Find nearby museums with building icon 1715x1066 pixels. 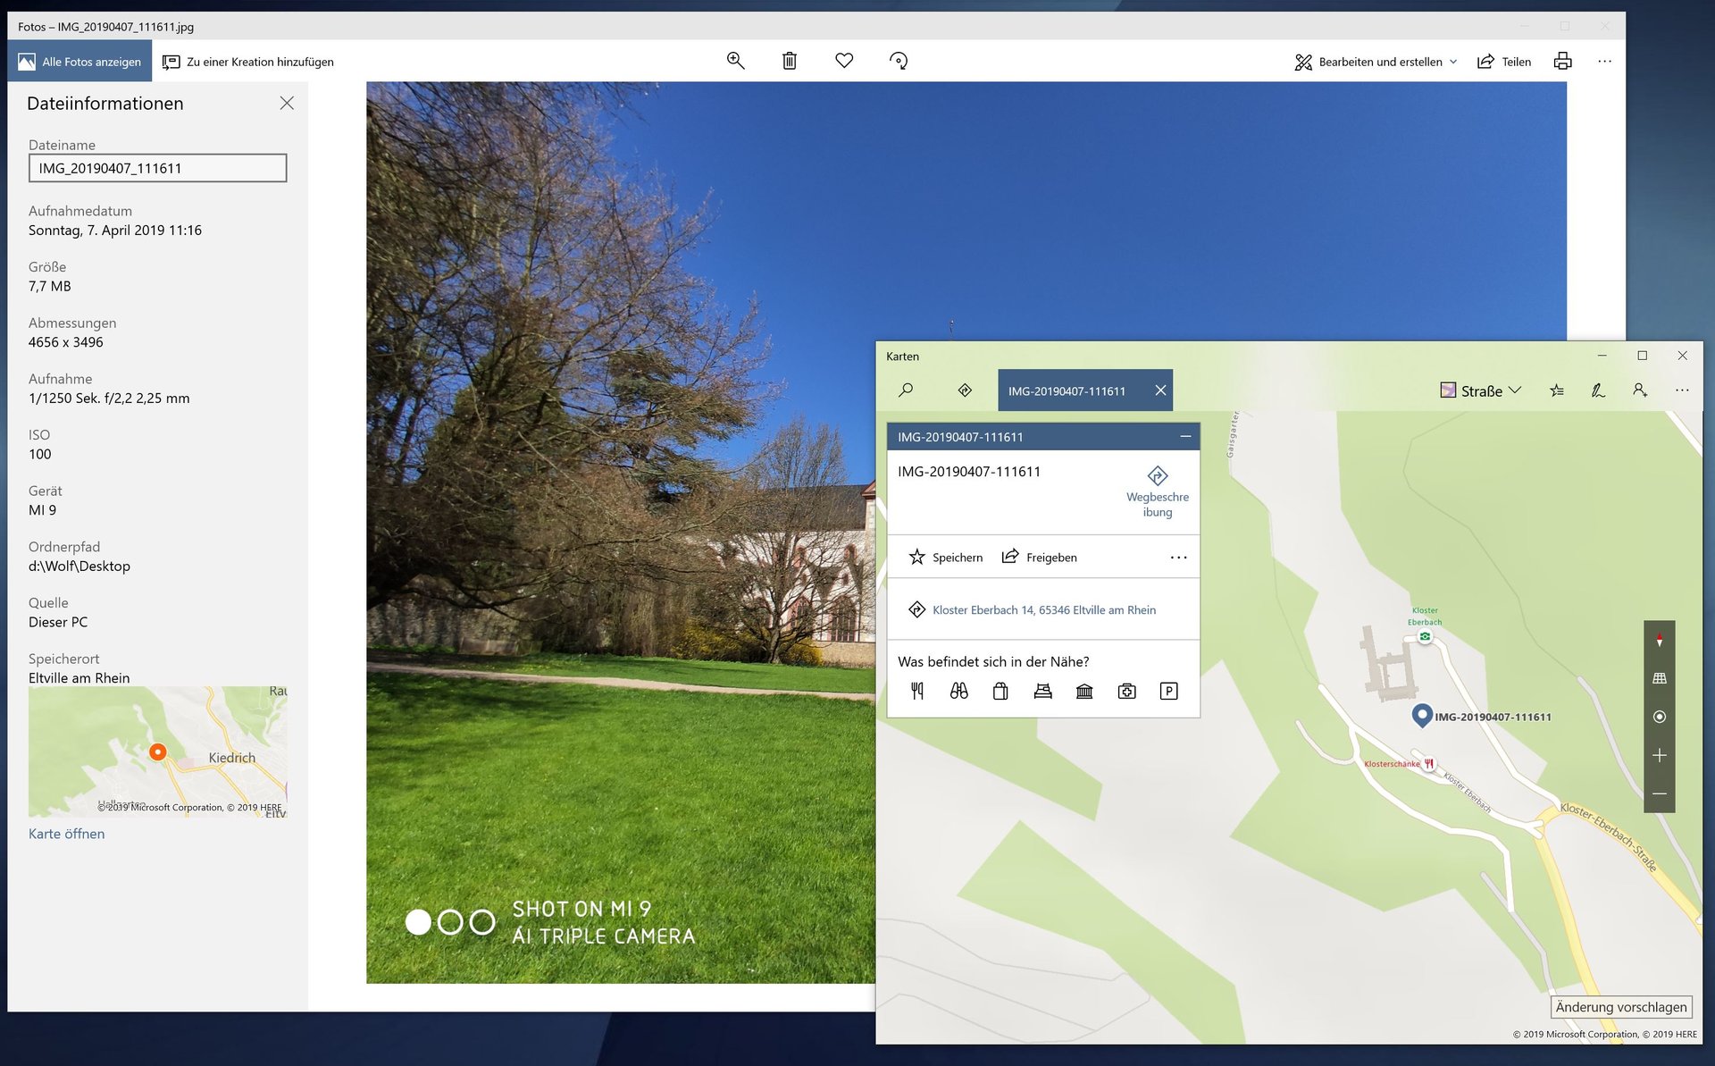pyautogui.click(x=1084, y=691)
